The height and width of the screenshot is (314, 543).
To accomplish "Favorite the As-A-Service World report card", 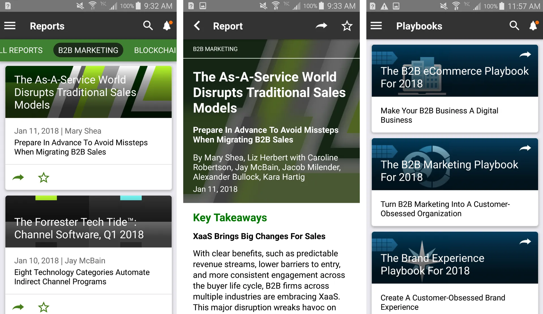I will click(44, 178).
